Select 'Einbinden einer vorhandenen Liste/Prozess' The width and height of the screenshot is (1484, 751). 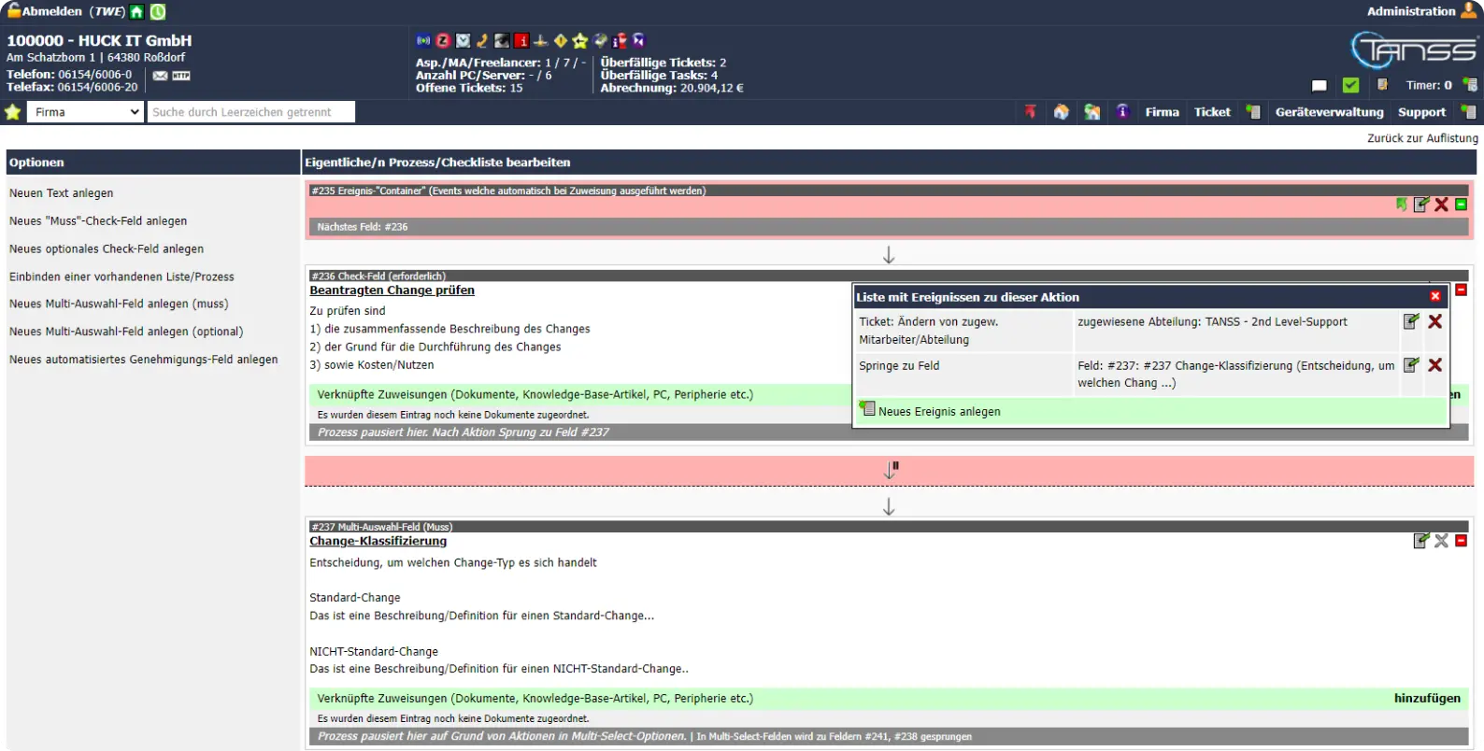point(121,277)
